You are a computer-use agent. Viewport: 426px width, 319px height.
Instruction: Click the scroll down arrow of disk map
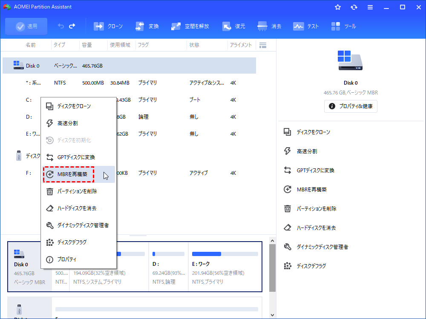273,315
